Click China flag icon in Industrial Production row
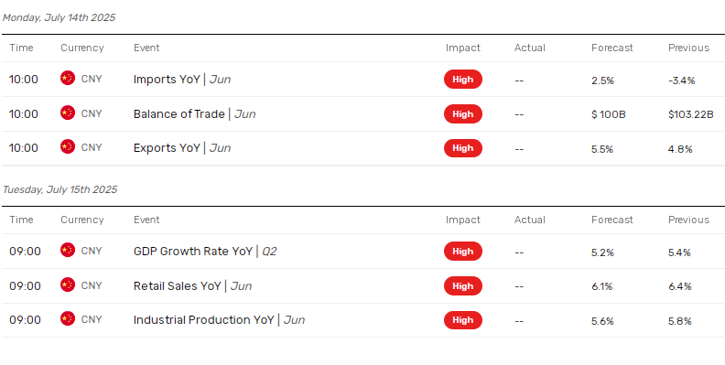 coord(68,318)
